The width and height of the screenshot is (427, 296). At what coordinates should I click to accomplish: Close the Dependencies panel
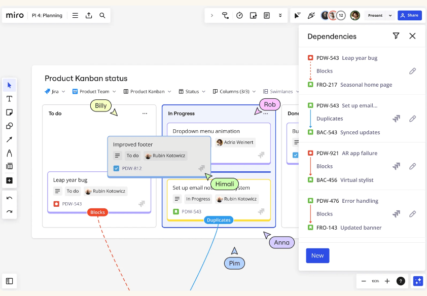(x=412, y=35)
